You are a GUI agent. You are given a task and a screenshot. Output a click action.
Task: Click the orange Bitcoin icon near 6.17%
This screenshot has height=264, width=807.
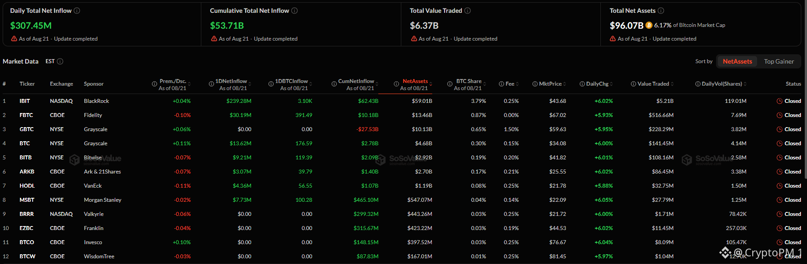coord(649,25)
